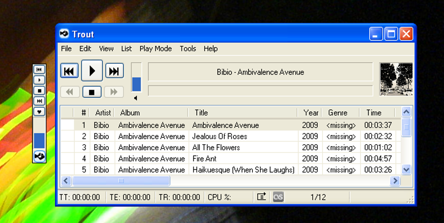This screenshot has width=444, height=223.
Task: Start playback with the large Play button
Action: click(x=92, y=71)
